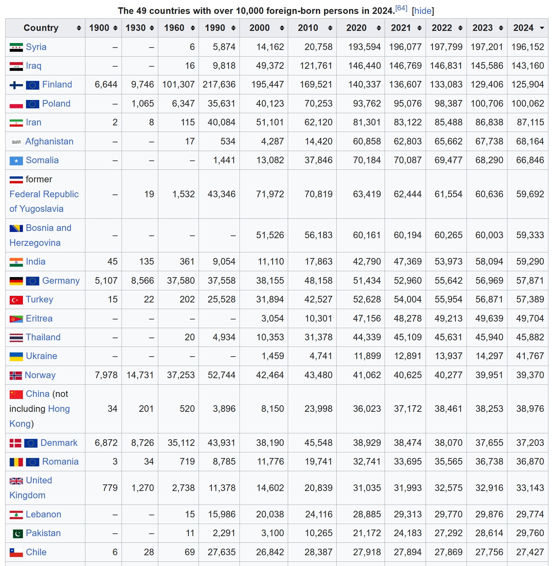Sort table by 1990 column
Viewport: 554px width, 566px height.
219,28
